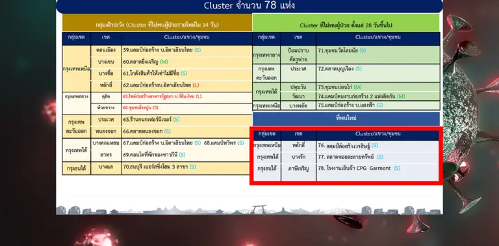Click the blue 'ที่พบใหม่' section header
Image resolution: width=499 pixels, height=246 pixels.
pos(346,118)
